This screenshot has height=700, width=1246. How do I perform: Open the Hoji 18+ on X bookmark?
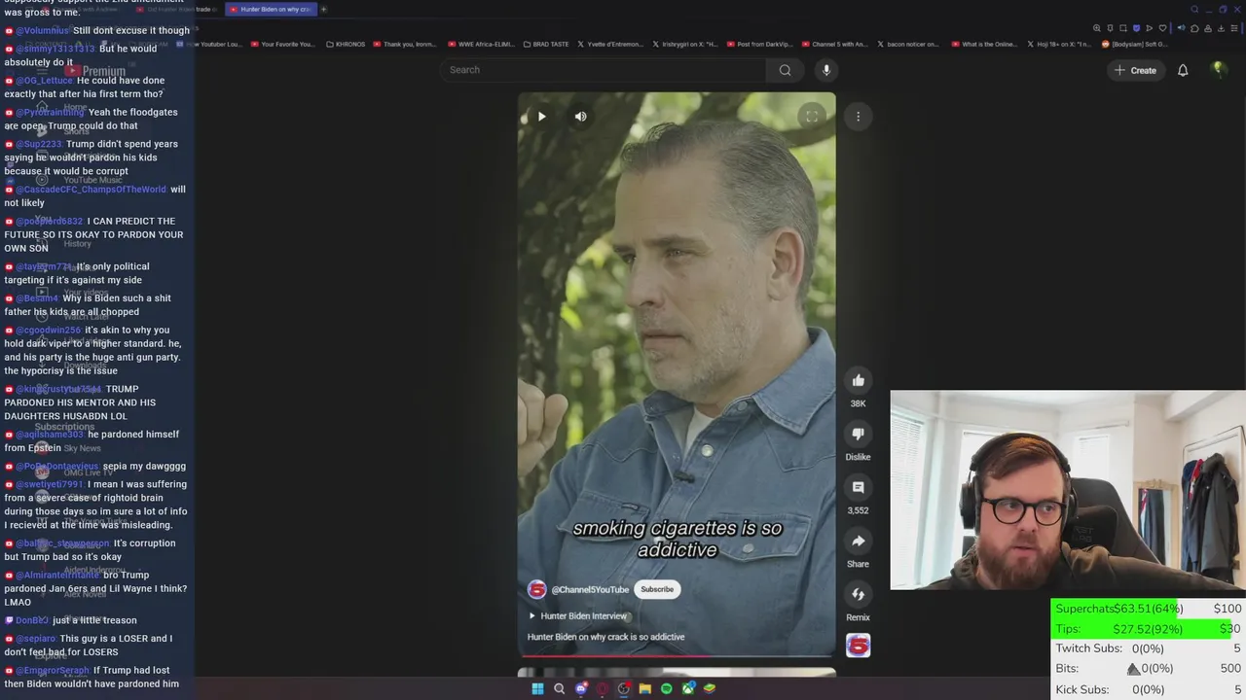coord(1059,44)
